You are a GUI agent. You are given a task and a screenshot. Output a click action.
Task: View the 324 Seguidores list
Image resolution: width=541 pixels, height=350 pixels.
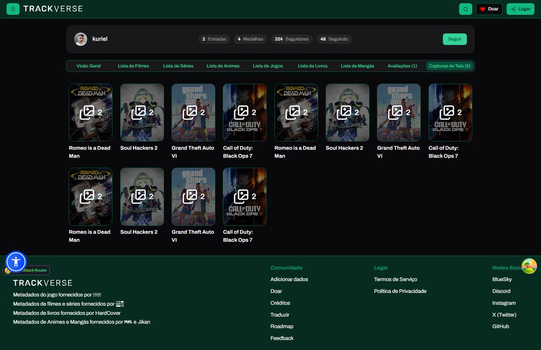tap(292, 39)
